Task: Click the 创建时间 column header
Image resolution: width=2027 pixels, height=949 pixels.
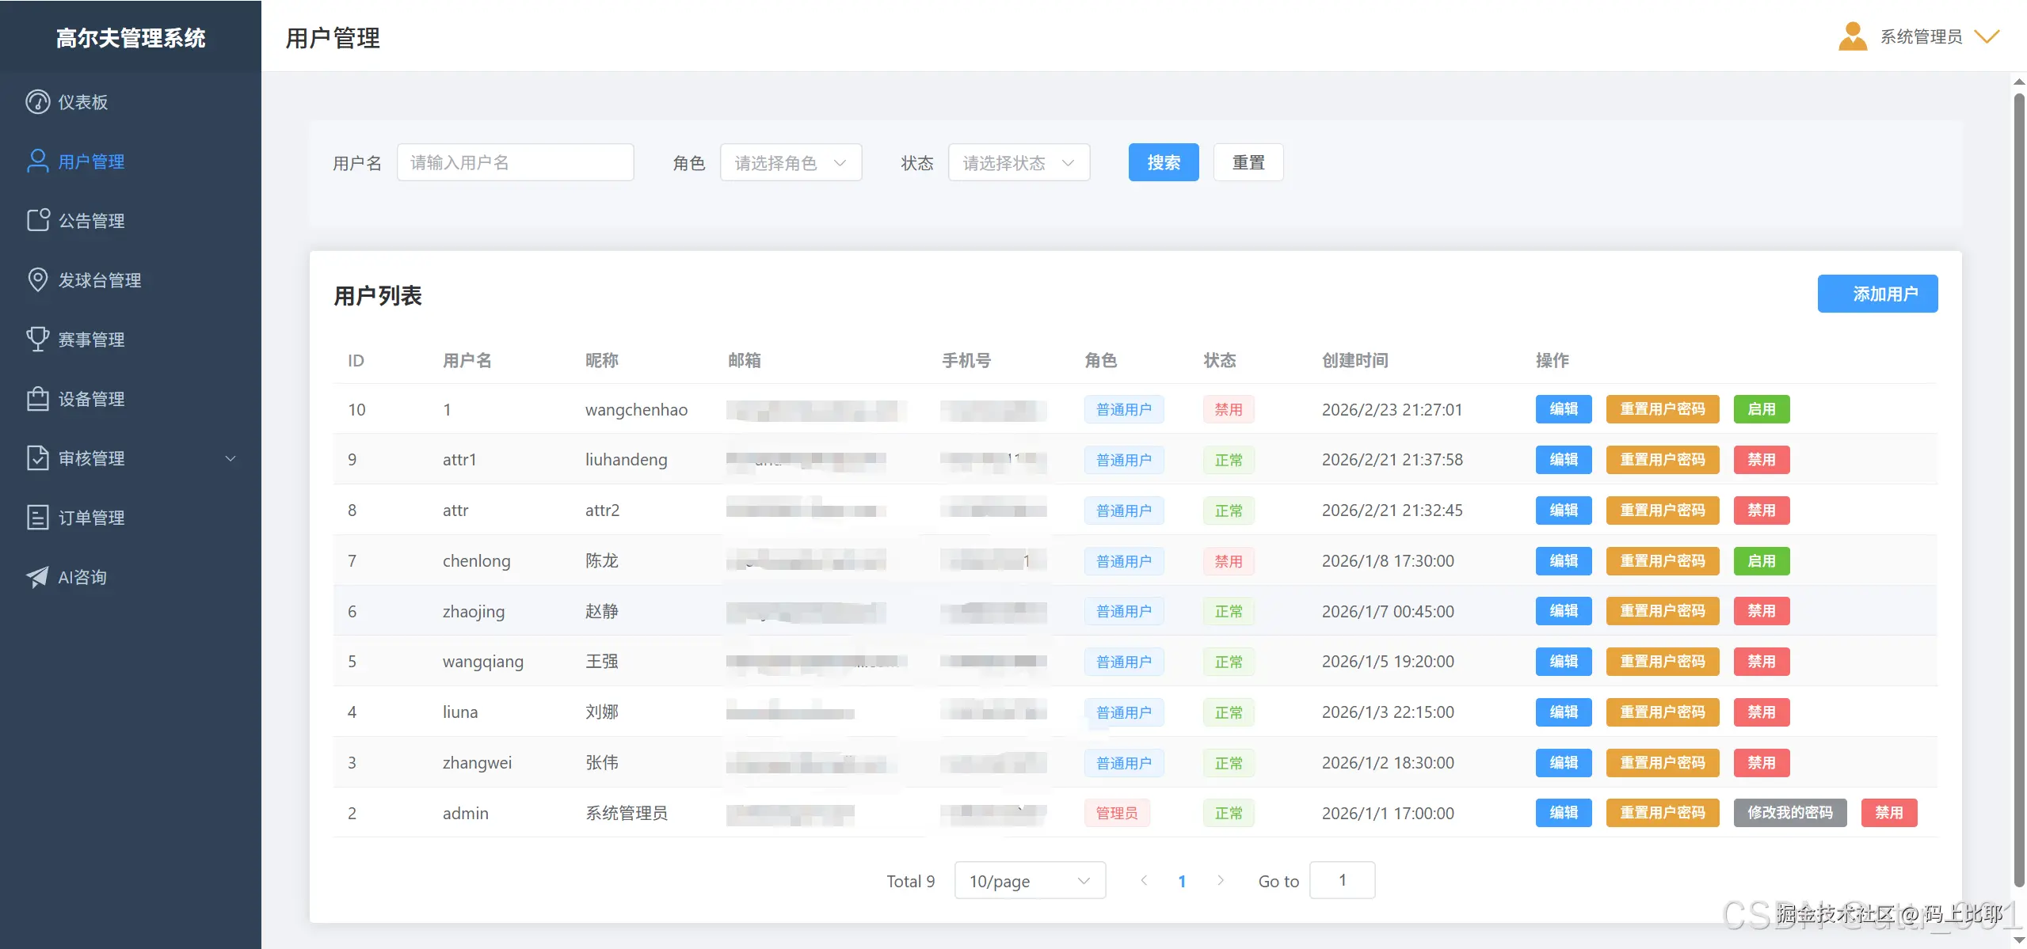Action: (x=1355, y=360)
